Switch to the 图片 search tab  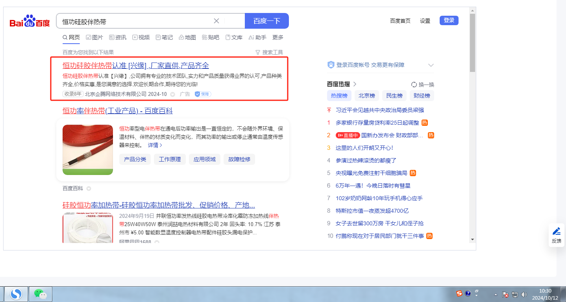coord(94,37)
